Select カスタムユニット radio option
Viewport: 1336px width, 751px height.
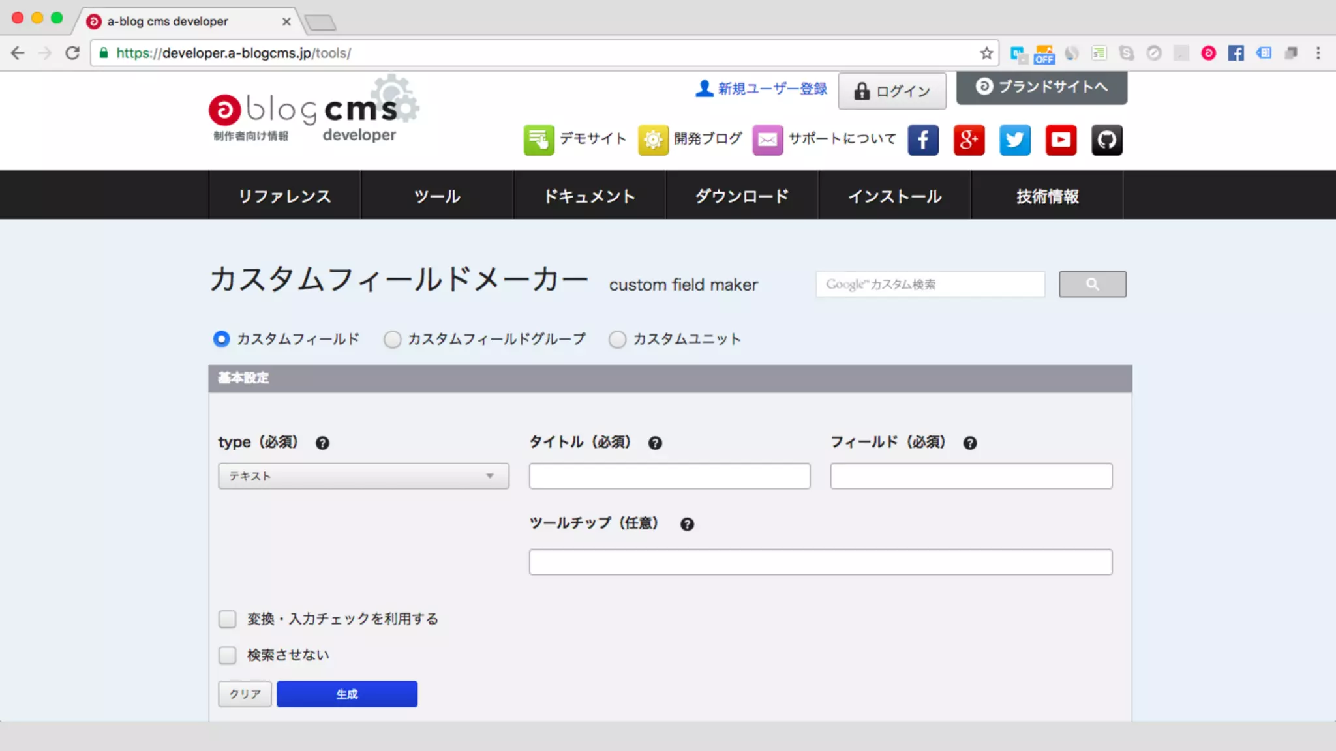(x=617, y=340)
